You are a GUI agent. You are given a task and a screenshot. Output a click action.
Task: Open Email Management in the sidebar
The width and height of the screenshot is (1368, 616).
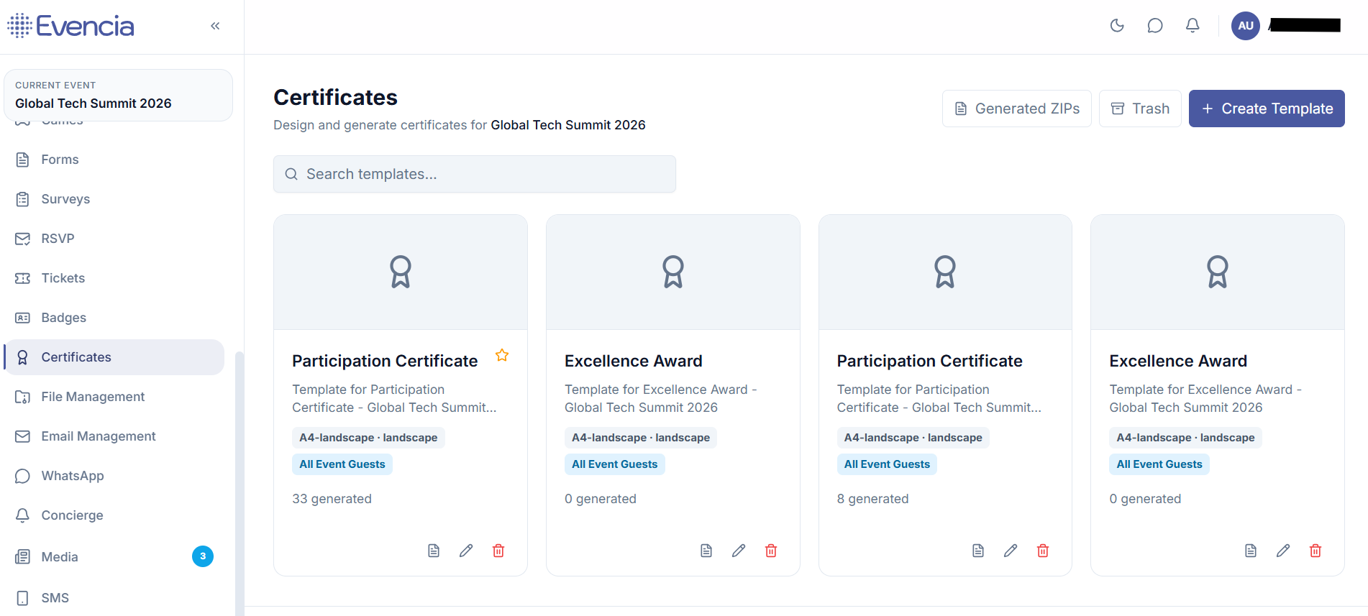[x=114, y=436]
